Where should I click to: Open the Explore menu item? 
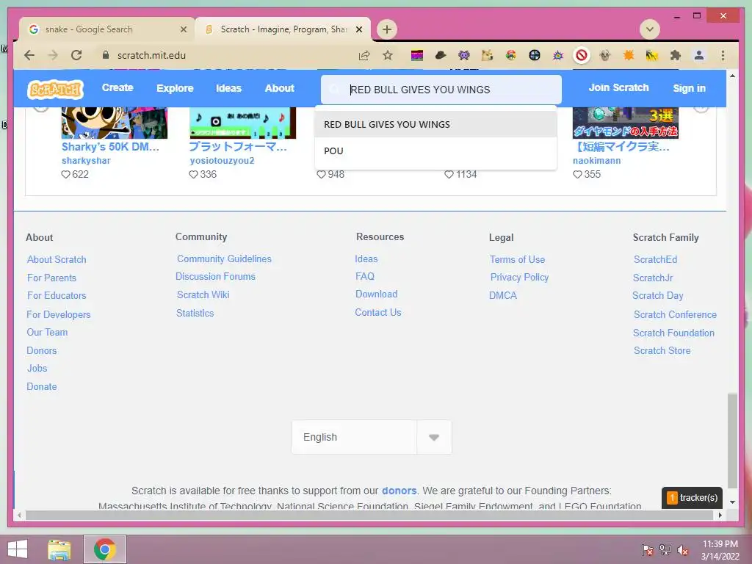point(175,88)
